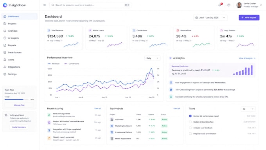Image resolution: width=266 pixels, height=150 pixels.
Task: Click the Bounce Rate card icon
Action: coord(178,31)
